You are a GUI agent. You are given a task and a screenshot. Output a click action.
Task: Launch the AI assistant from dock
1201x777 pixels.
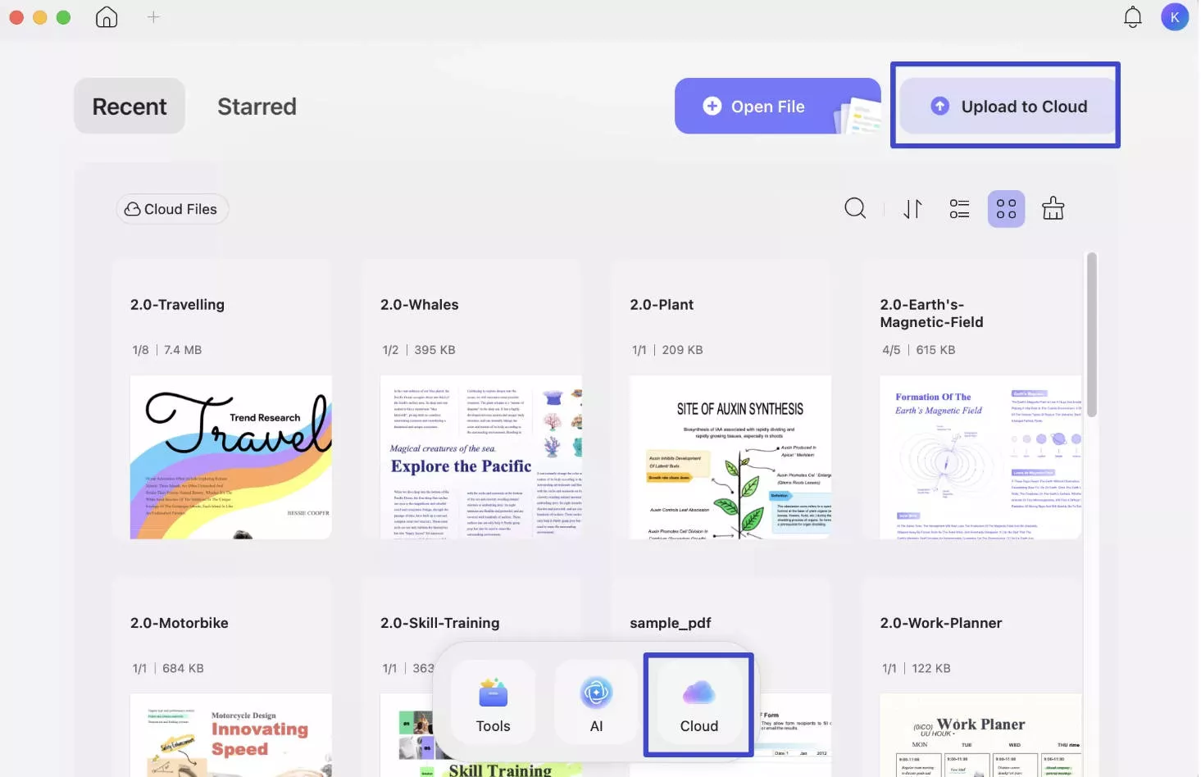point(596,703)
